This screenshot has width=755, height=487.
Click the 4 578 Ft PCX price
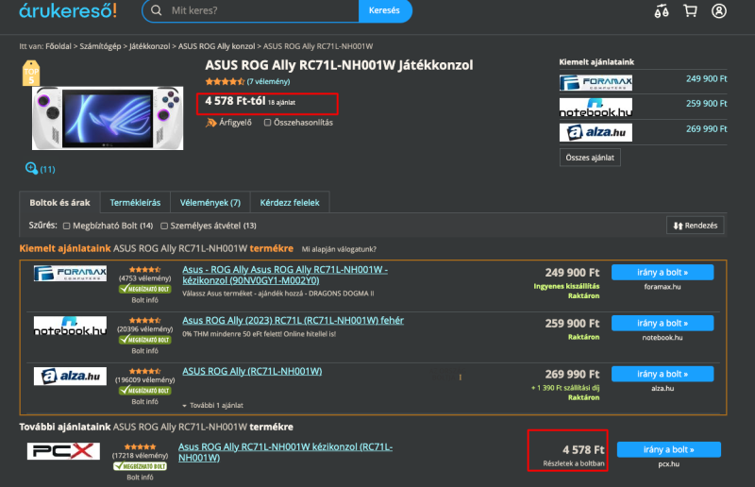click(583, 449)
